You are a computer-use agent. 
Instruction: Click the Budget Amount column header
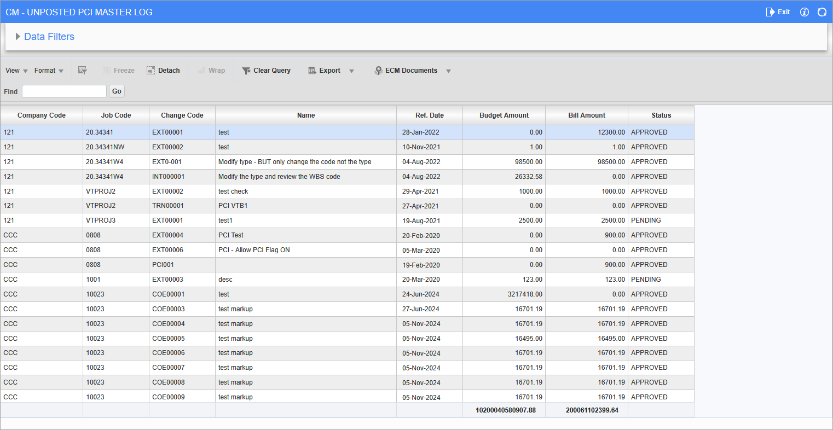point(504,115)
